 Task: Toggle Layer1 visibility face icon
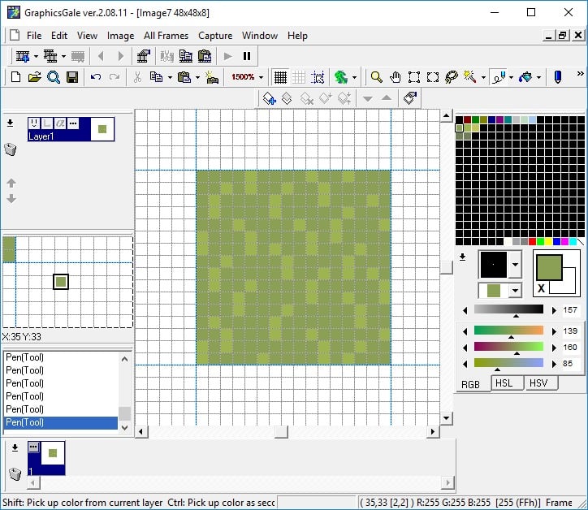tap(34, 123)
